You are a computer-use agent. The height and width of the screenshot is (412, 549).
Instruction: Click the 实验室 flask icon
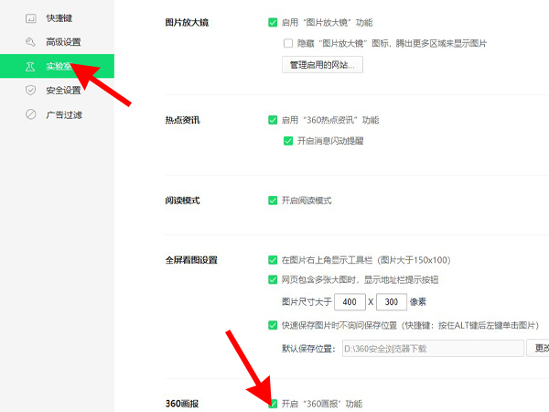[x=30, y=66]
